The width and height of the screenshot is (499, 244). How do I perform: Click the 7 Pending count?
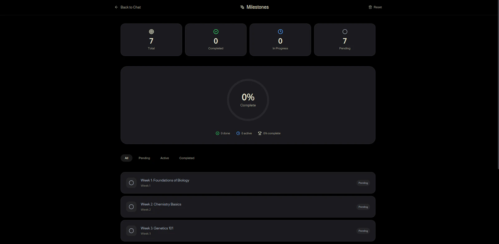tap(345, 41)
